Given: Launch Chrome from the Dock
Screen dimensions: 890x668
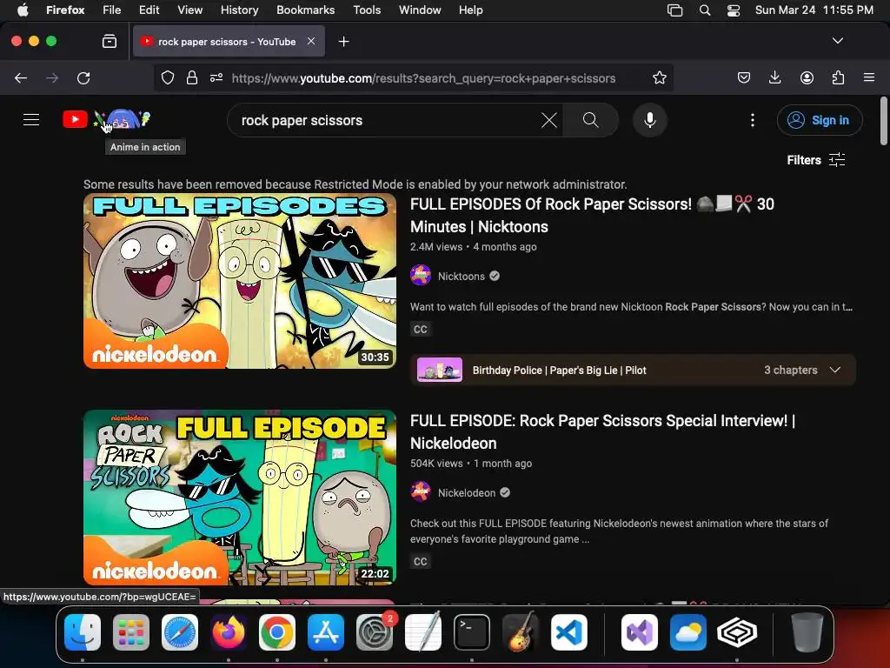Looking at the screenshot, I should (x=277, y=632).
